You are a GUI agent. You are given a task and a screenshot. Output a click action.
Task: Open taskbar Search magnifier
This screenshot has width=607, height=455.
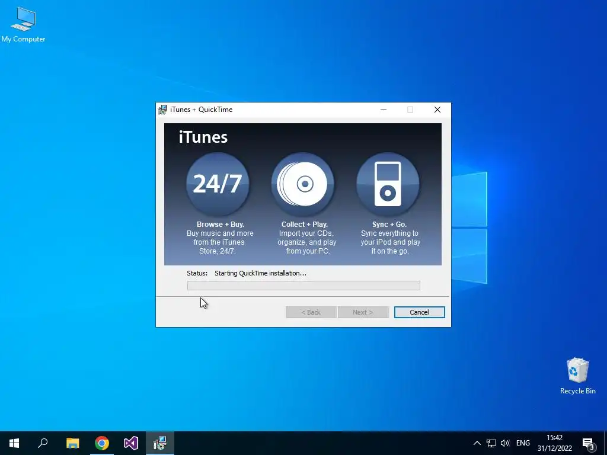point(43,443)
